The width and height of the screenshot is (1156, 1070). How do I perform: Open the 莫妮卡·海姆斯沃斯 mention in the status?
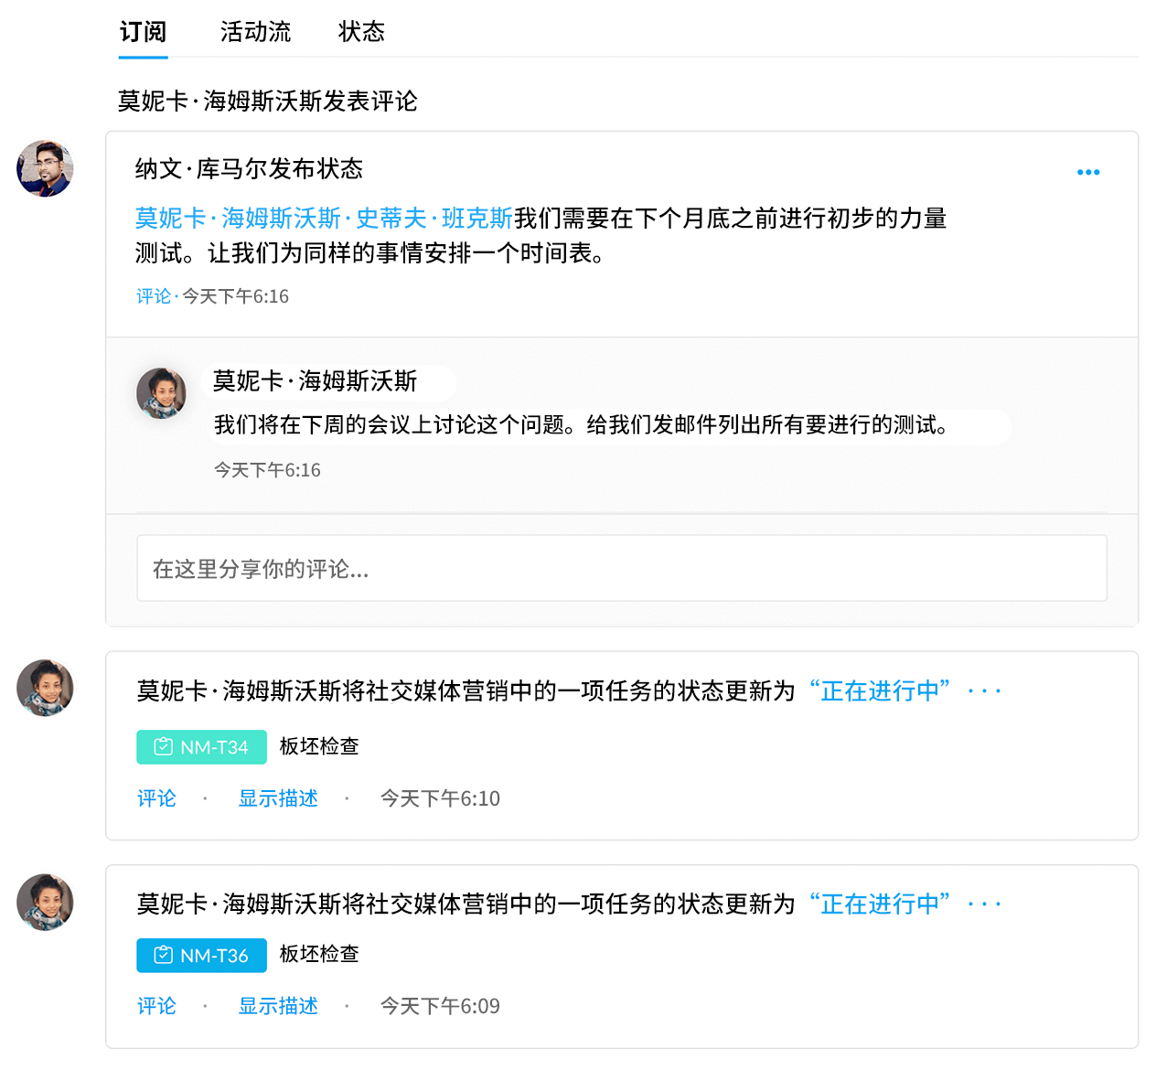(x=238, y=219)
